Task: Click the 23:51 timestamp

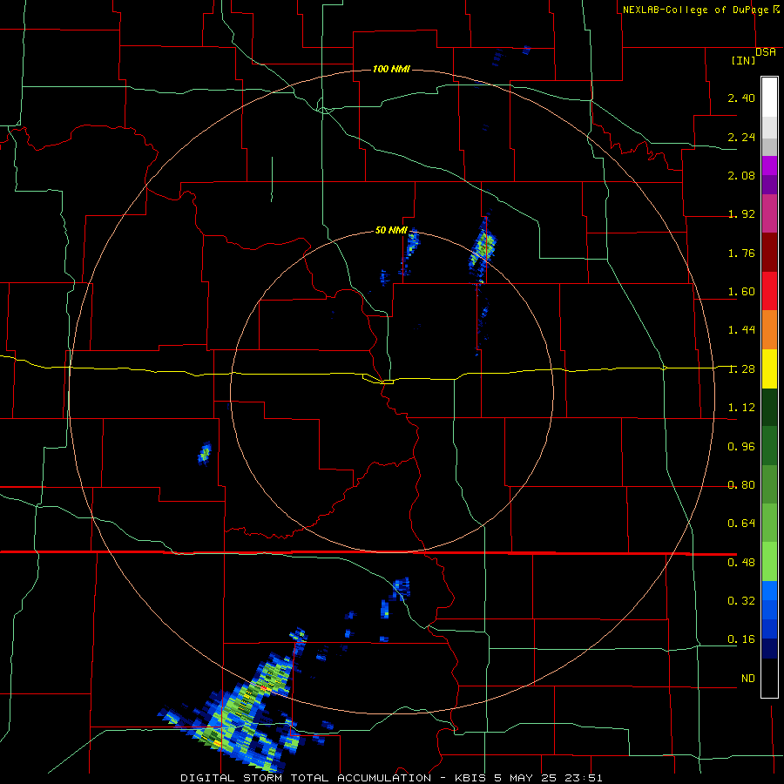Action: pyautogui.click(x=583, y=778)
